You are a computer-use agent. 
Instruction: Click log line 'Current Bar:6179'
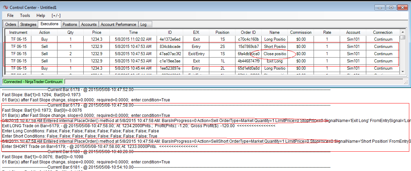(x=166, y=105)
